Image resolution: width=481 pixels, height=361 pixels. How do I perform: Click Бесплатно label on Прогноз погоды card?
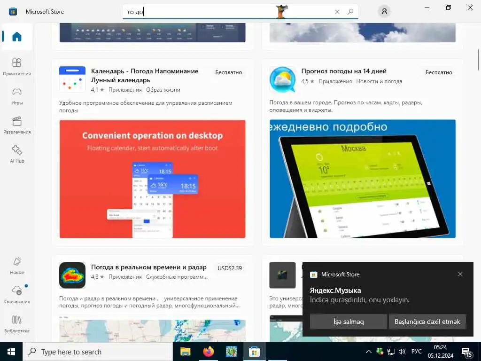[x=439, y=72]
